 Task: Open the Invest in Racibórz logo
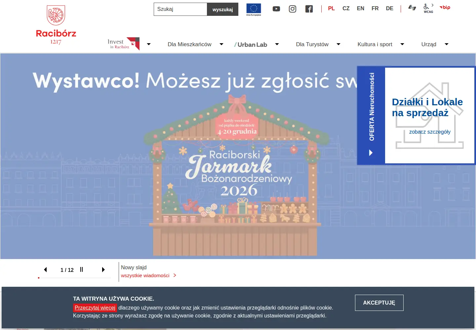click(x=124, y=44)
